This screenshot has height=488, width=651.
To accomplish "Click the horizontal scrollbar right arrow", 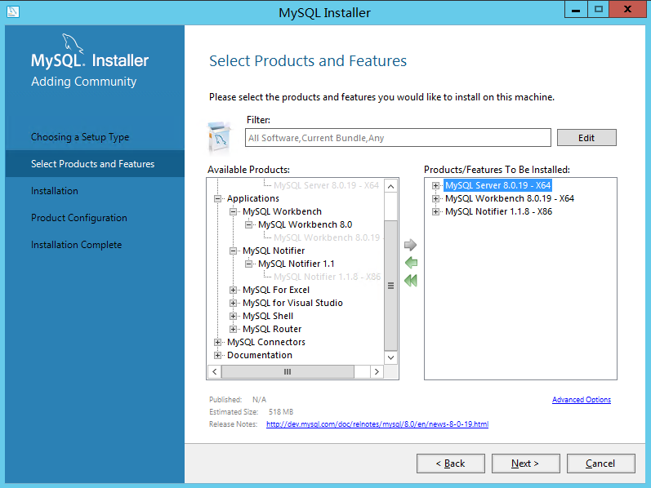I will 377,372.
